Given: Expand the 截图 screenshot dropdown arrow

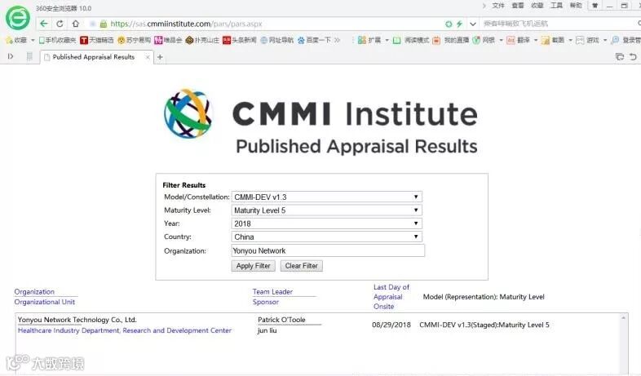Looking at the screenshot, I should click(x=570, y=40).
